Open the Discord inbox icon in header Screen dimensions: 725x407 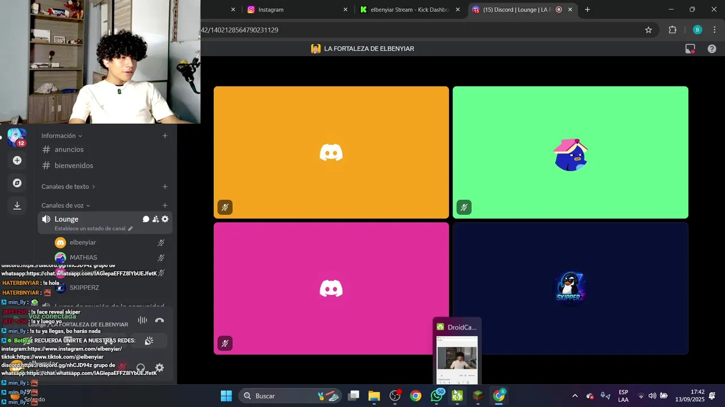click(690, 49)
